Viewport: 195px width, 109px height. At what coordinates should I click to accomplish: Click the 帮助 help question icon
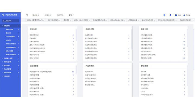click(176, 15)
